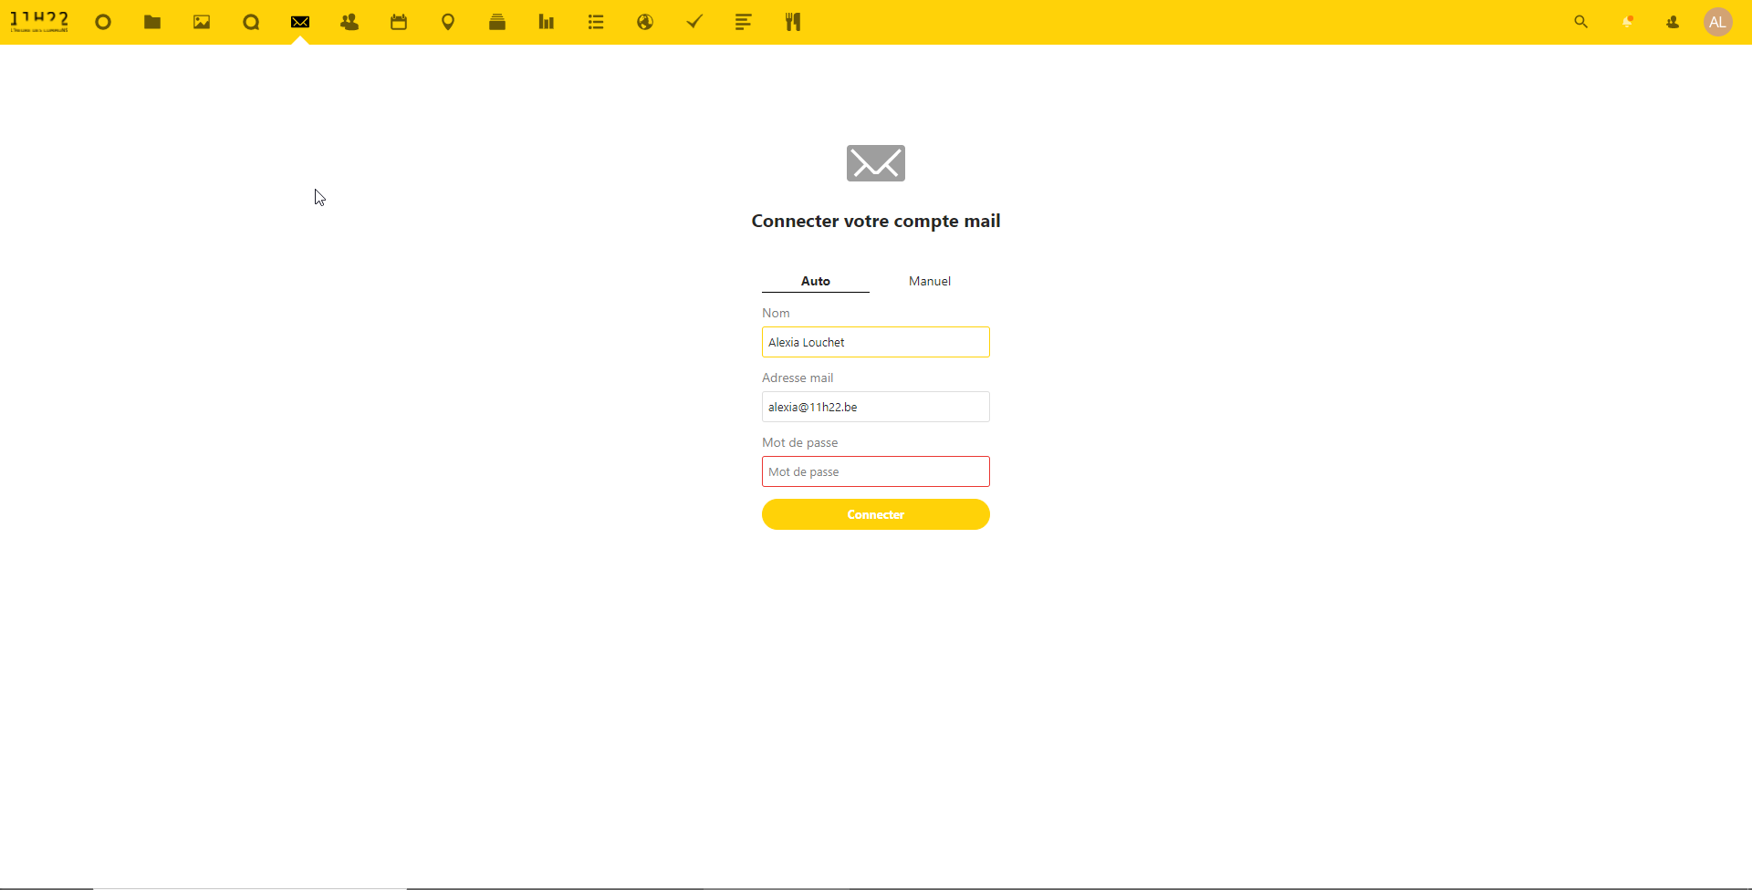Click the search magnifier icon
The height and width of the screenshot is (890, 1752).
tap(1581, 23)
